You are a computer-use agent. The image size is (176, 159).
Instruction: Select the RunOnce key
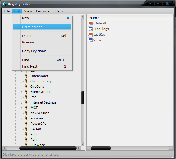(38, 145)
